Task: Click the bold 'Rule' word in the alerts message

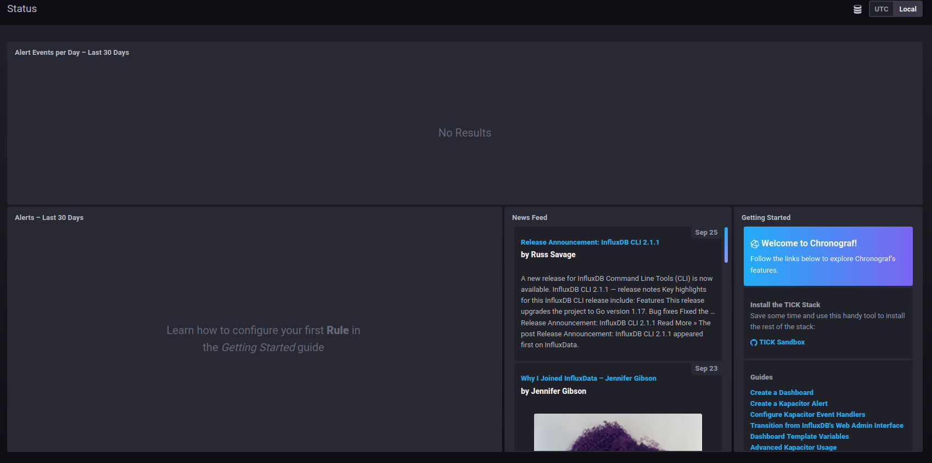Action: (x=338, y=330)
